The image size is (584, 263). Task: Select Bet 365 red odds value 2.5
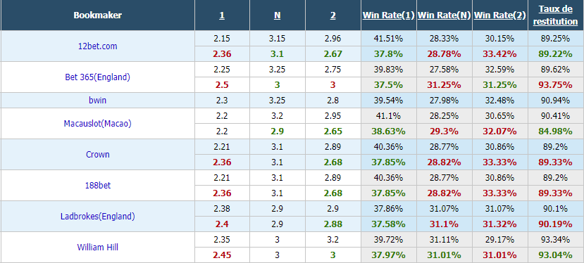click(x=222, y=85)
